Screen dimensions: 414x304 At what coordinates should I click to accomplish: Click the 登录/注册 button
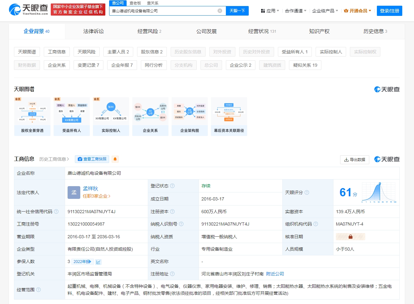(x=390, y=11)
